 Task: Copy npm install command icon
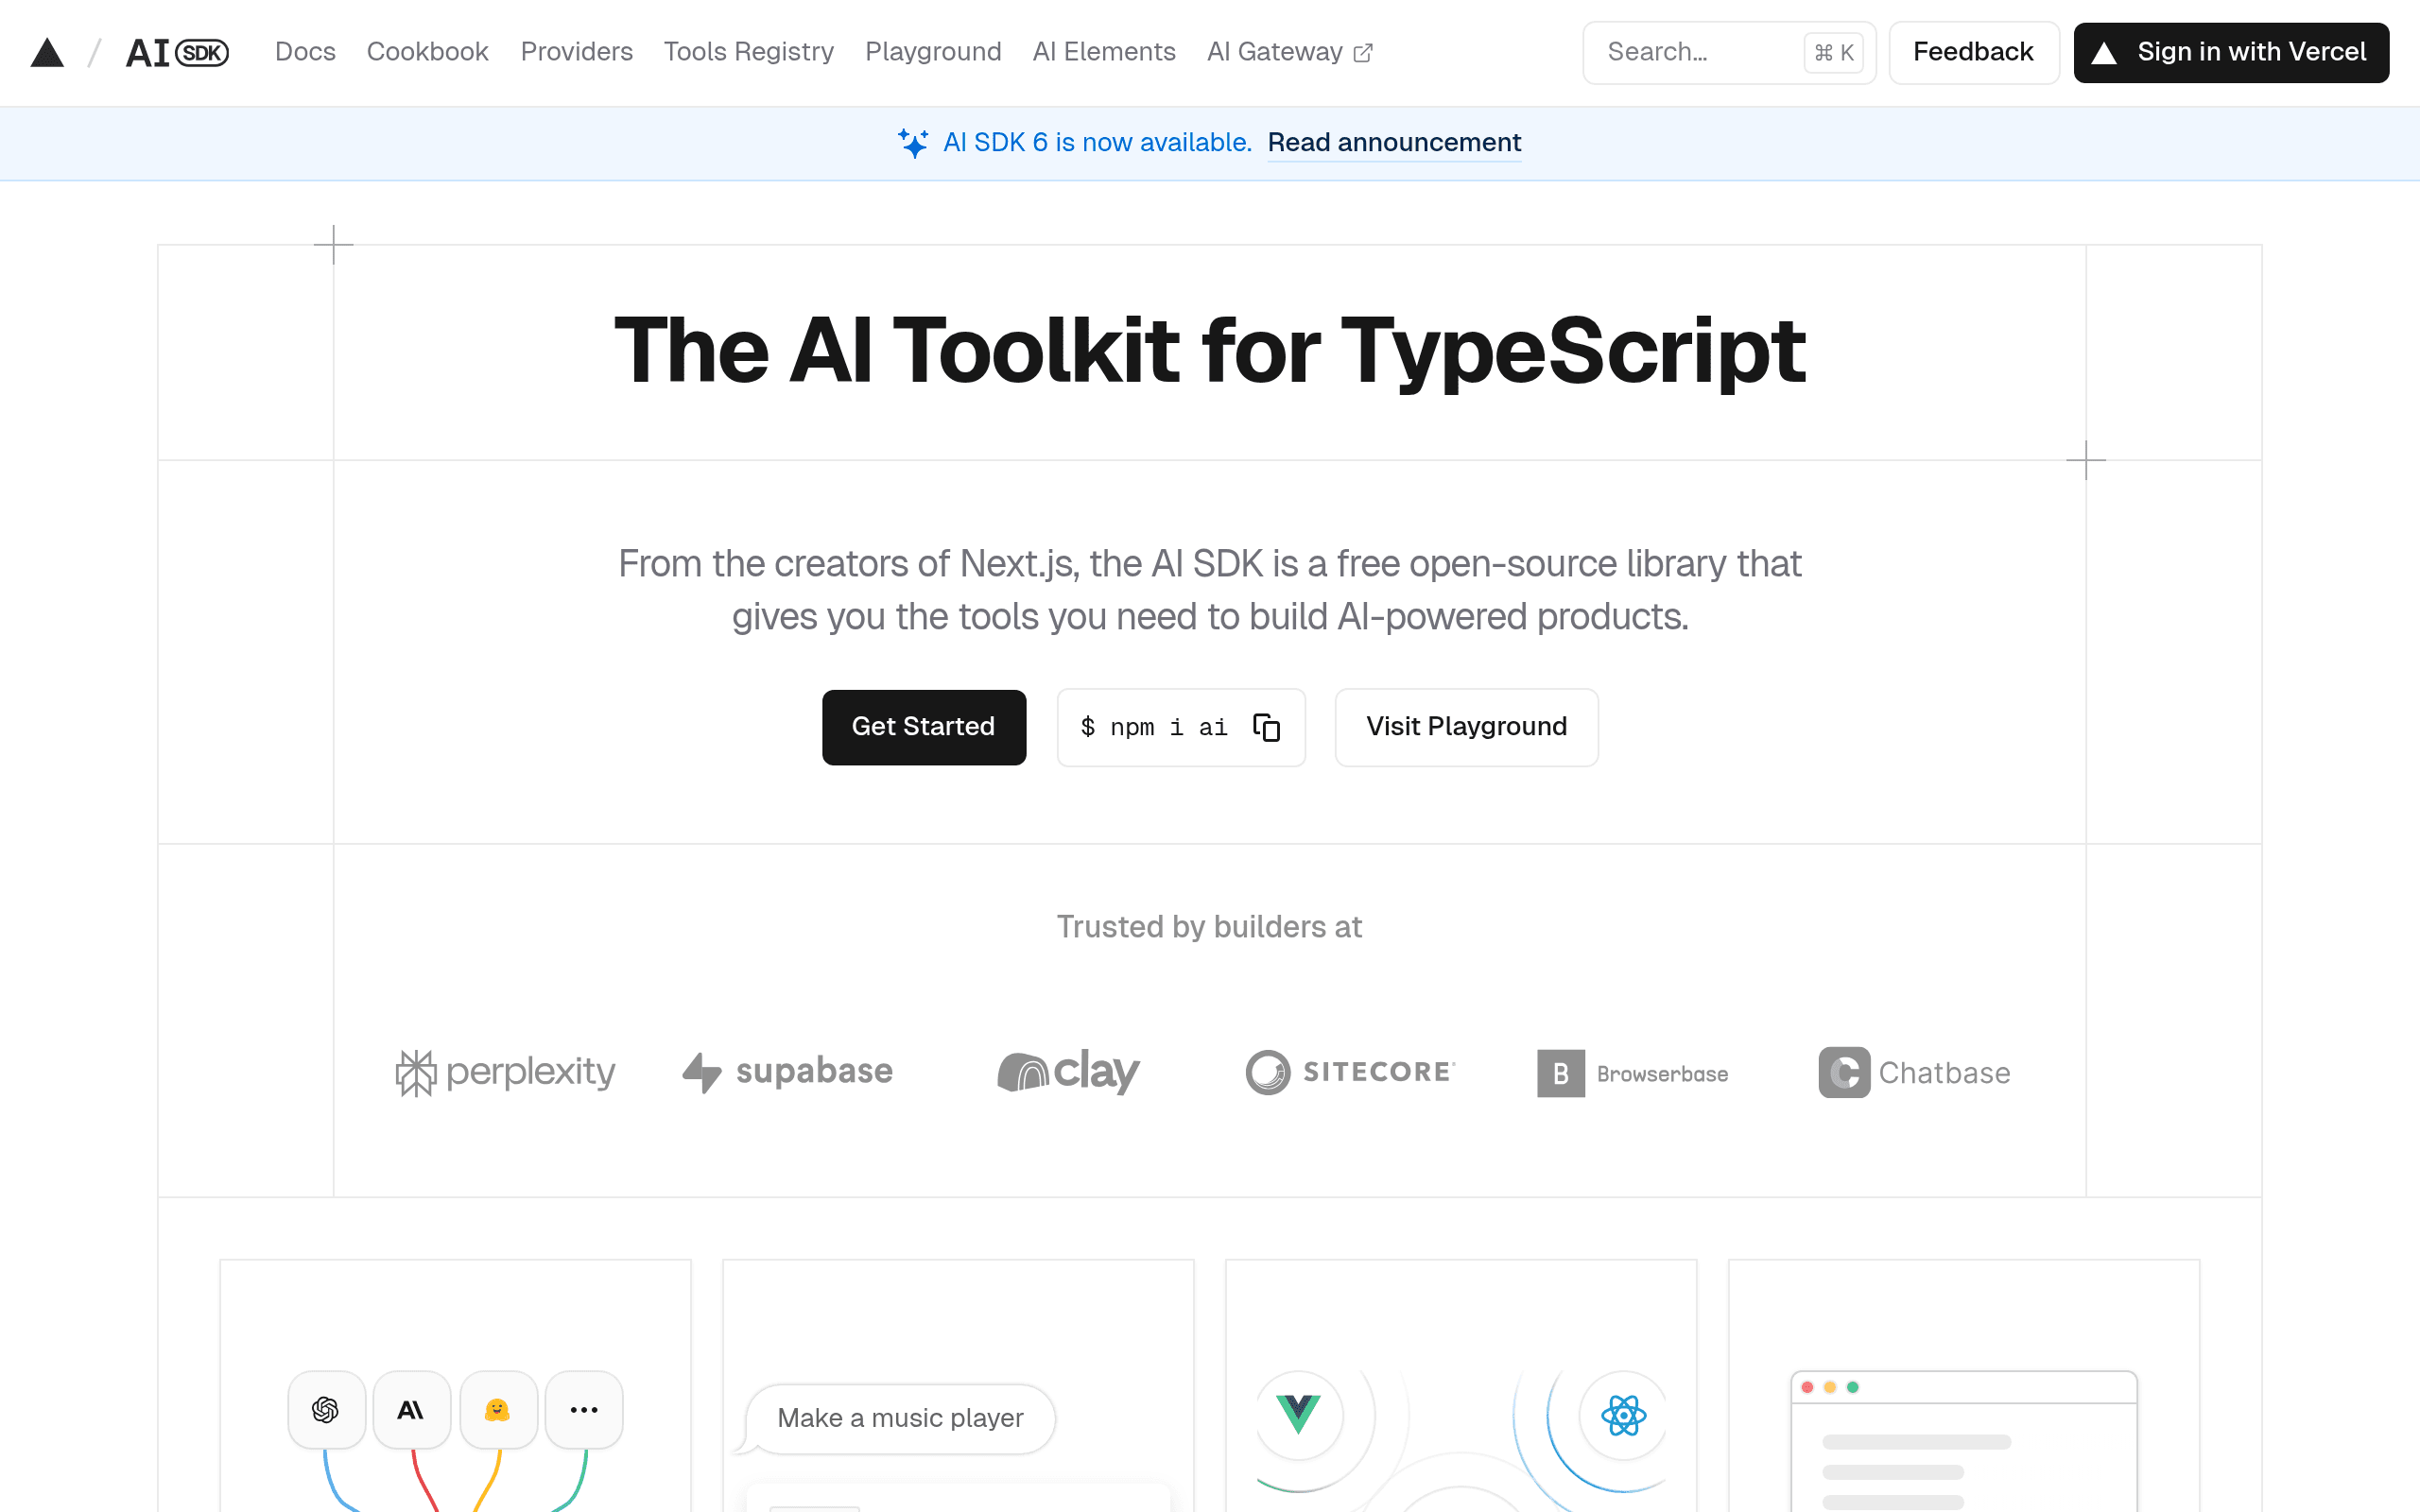coord(1266,727)
